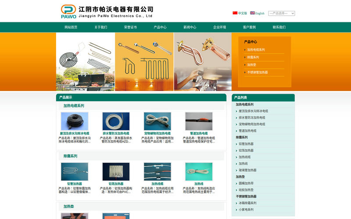Go to 网站首页 in navigation bar
Screen dimensions: 351x219
click(x=71, y=27)
